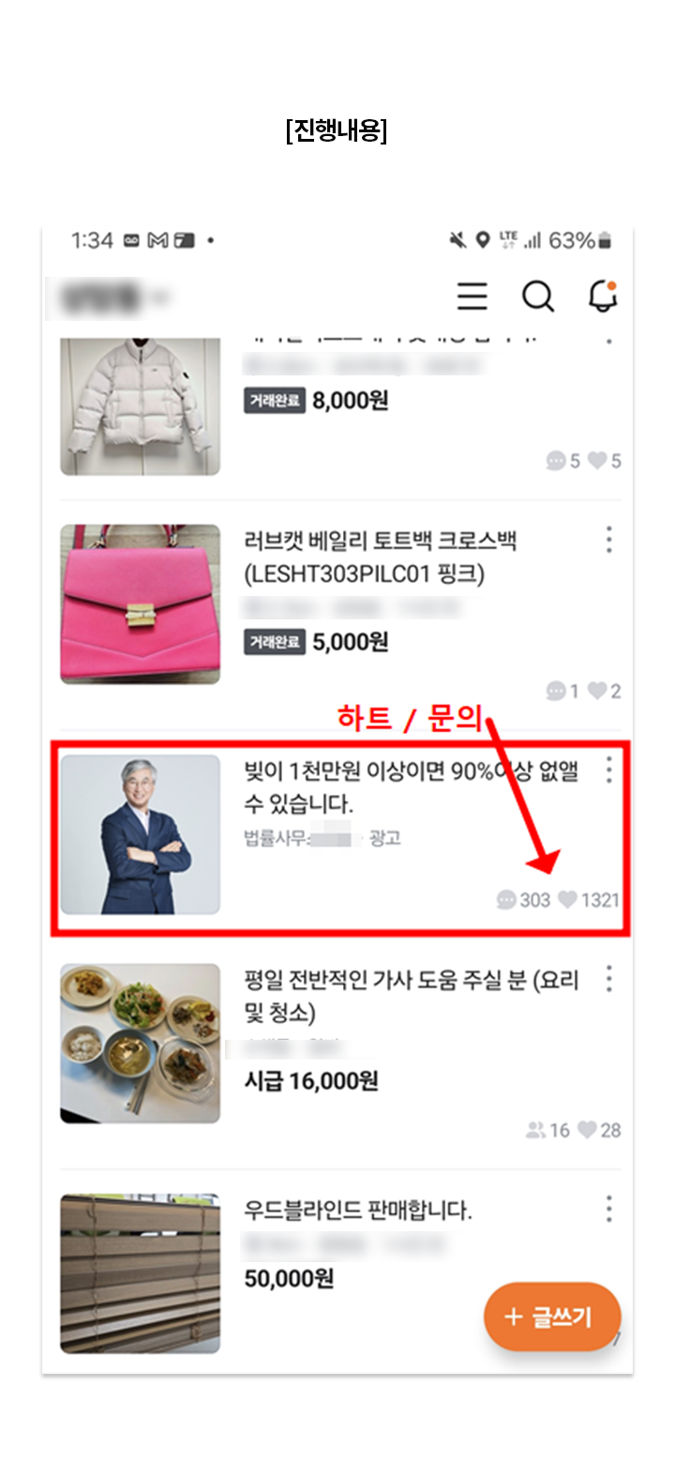Open more options for pink tote bag listing
The image size is (675, 1463).
pos(609,540)
